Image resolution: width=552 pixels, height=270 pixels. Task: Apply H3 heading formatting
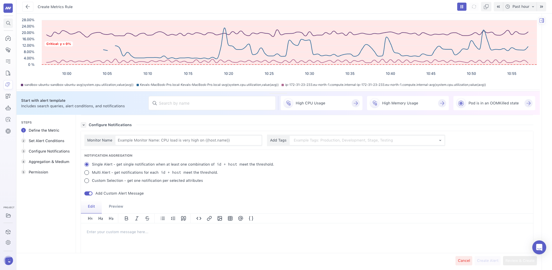tap(111, 218)
